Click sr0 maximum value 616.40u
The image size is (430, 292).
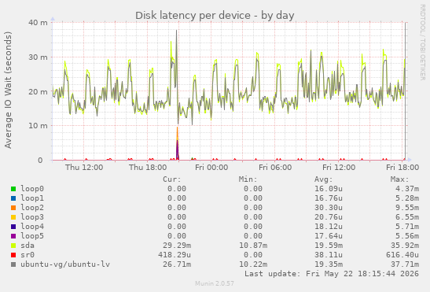click(402, 255)
